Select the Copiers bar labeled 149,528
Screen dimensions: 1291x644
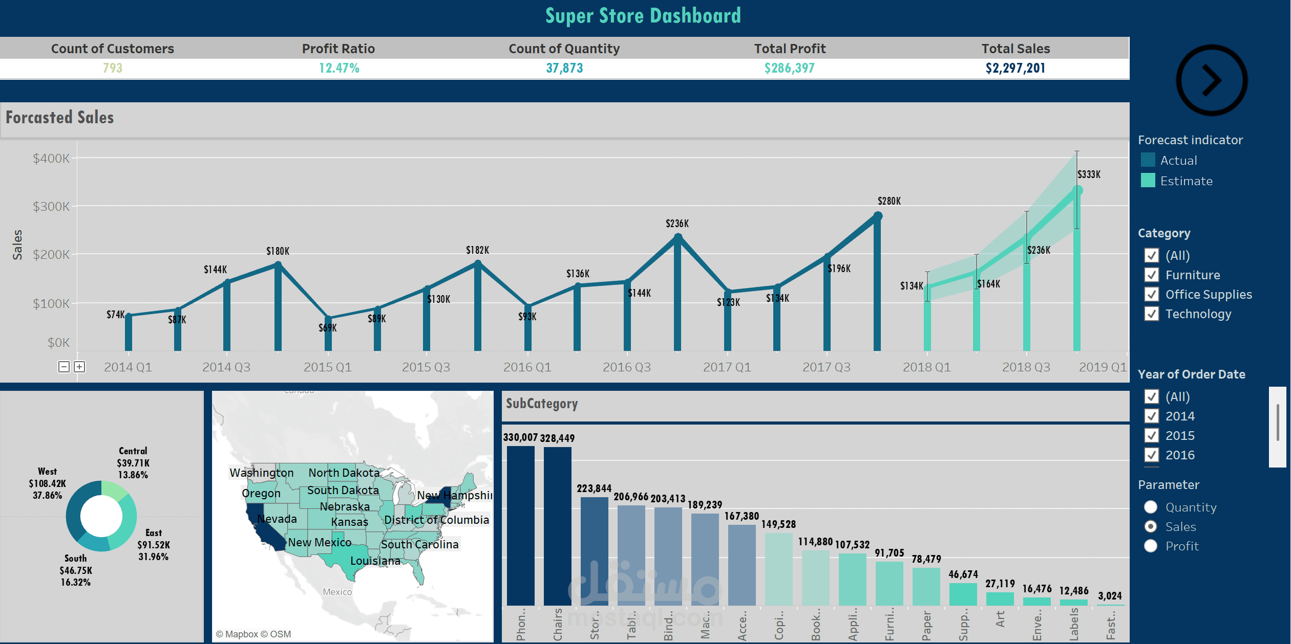[x=779, y=569]
